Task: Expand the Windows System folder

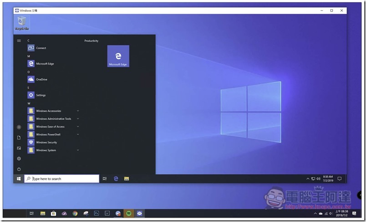Action: click(x=53, y=150)
